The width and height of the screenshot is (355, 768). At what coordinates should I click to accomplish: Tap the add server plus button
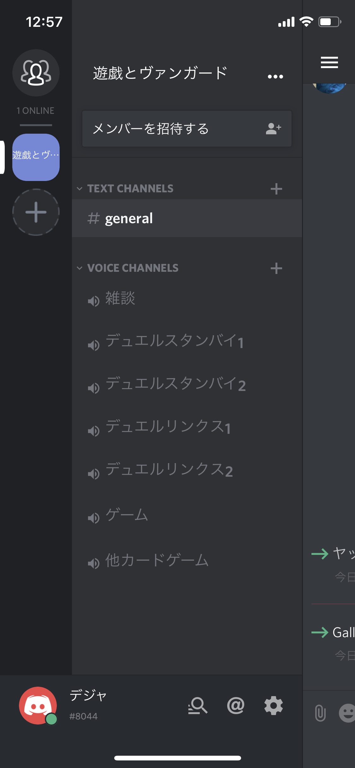tap(36, 212)
